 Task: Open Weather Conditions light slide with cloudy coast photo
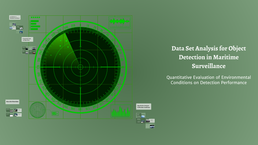click(x=150, y=121)
